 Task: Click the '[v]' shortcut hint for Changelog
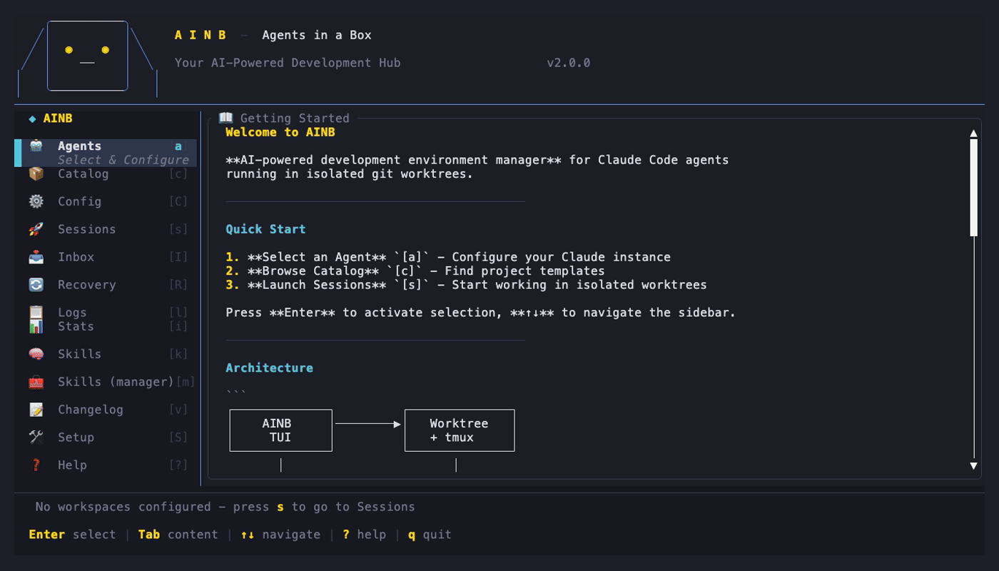pos(178,410)
